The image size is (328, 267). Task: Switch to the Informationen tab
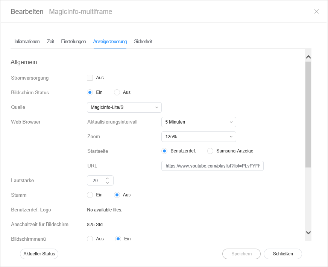[x=27, y=42]
